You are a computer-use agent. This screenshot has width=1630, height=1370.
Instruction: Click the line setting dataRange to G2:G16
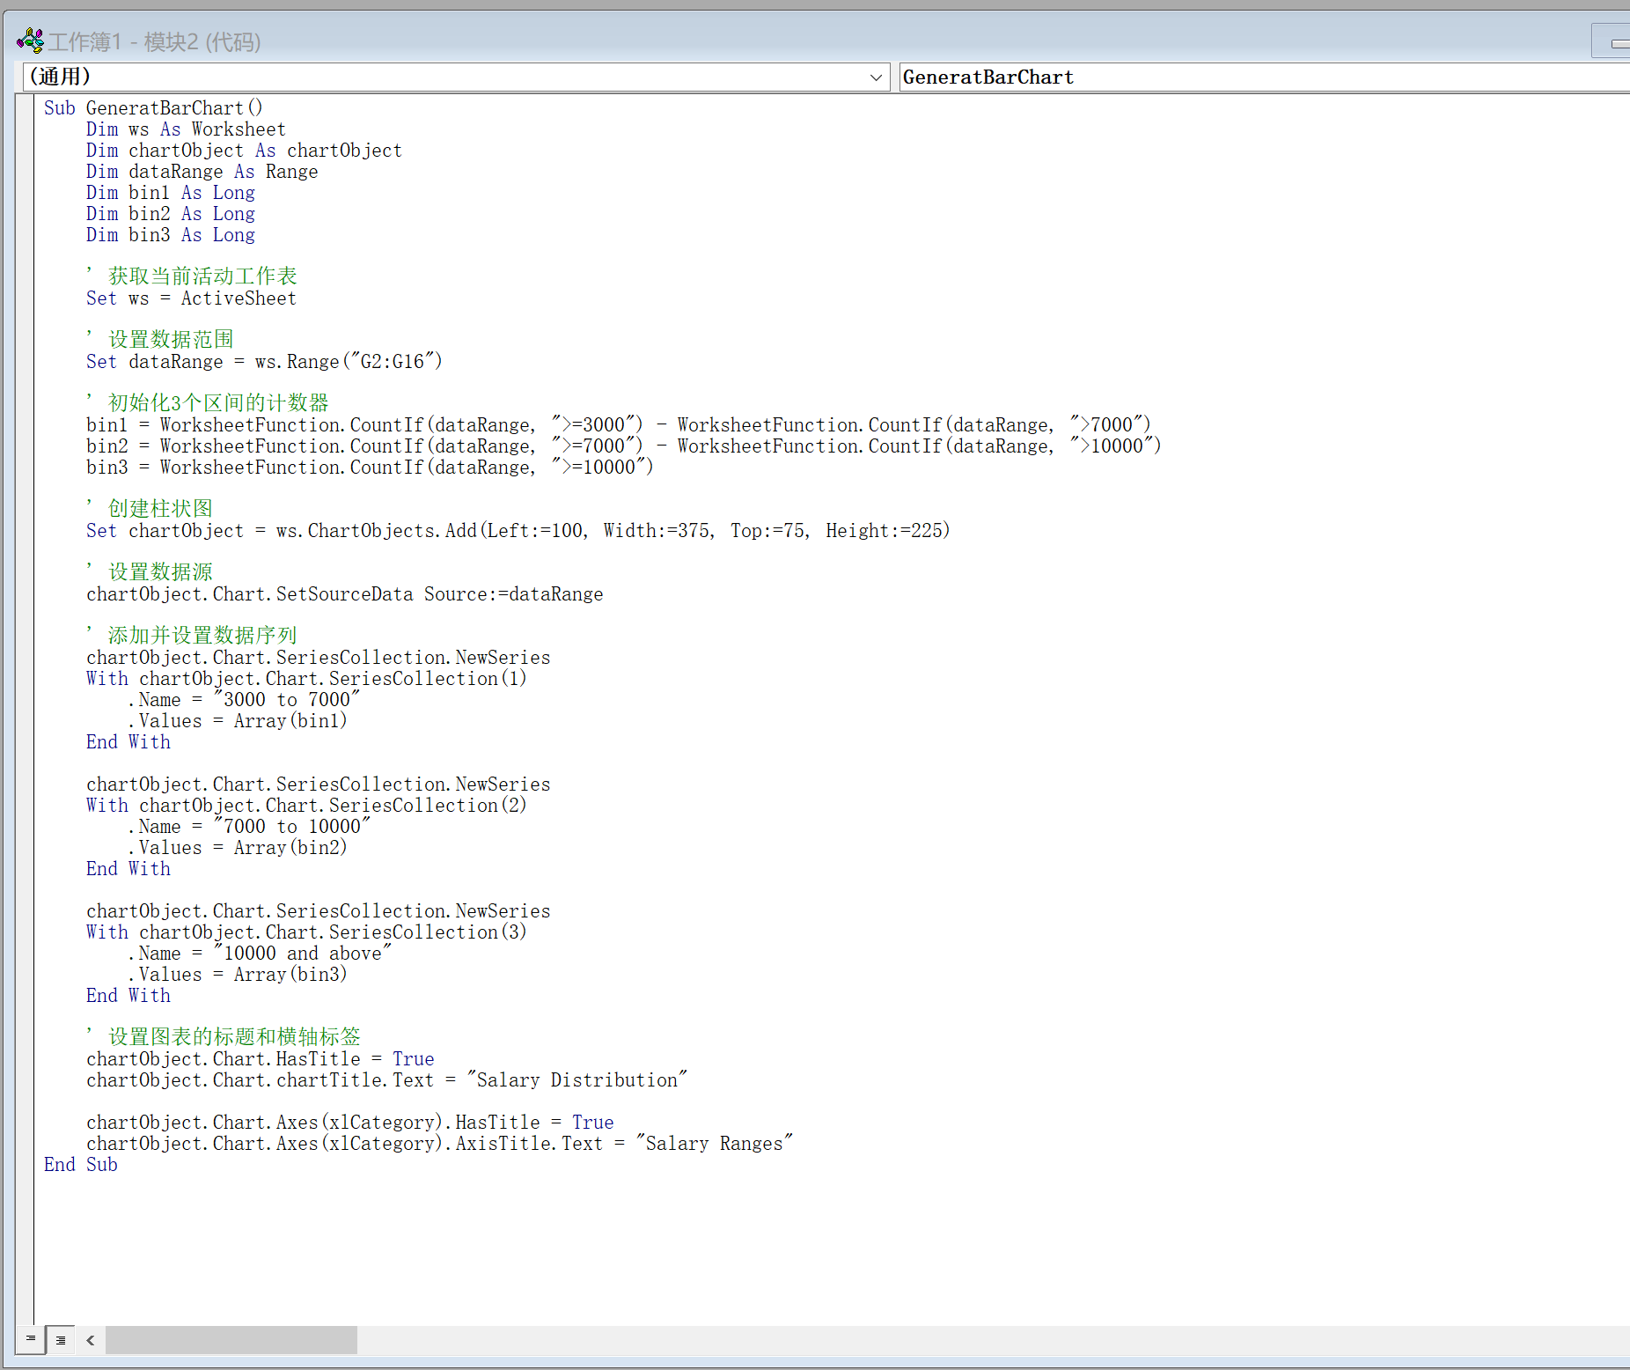click(264, 362)
